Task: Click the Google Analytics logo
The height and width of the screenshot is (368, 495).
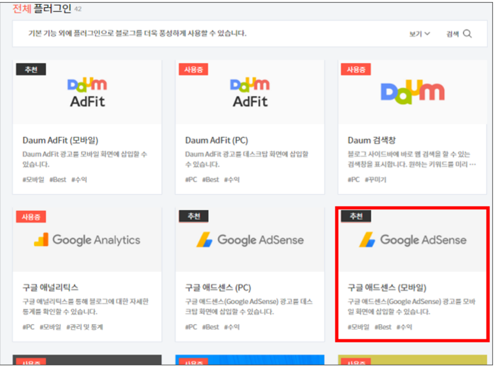Action: [x=87, y=240]
